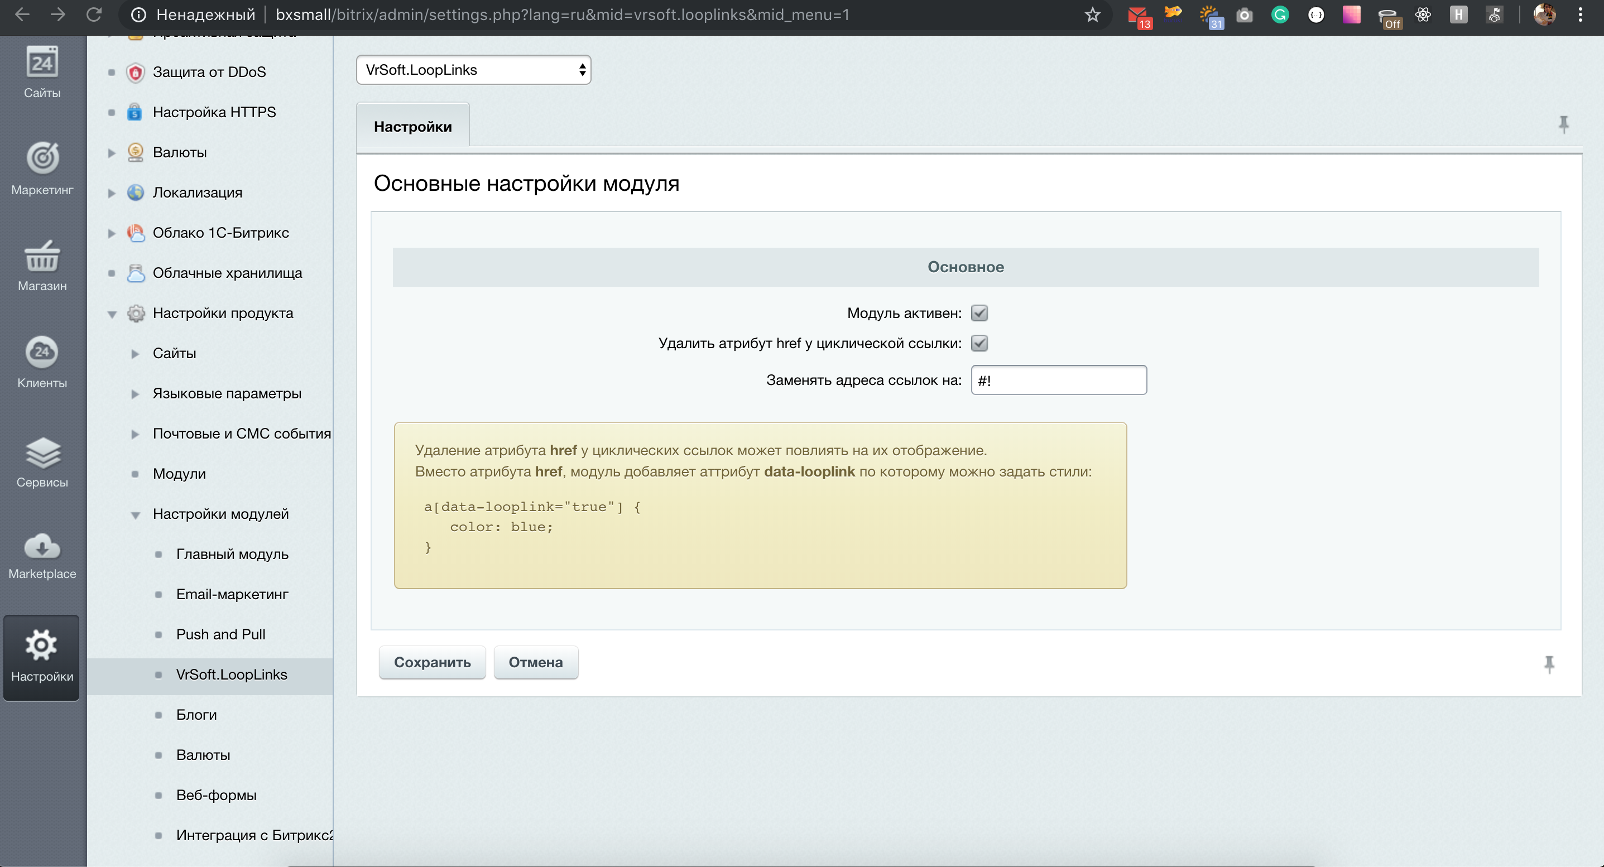Open the Marketplace section icon
Viewport: 1604px width, 867px height.
[42, 547]
